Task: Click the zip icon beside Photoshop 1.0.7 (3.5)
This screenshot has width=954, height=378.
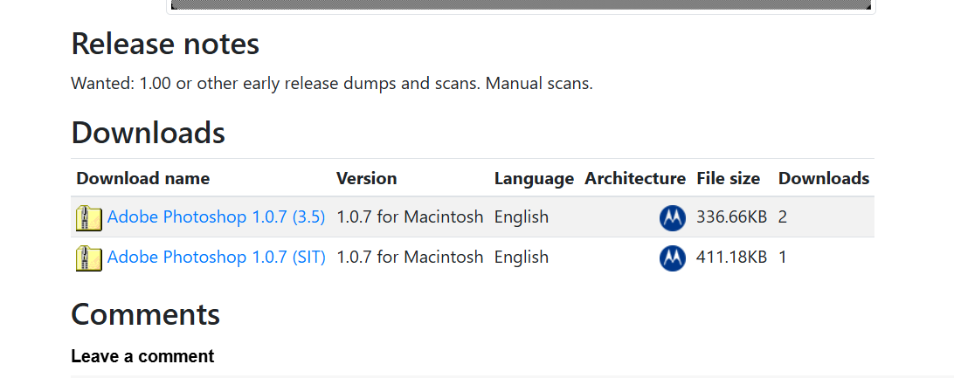Action: pos(89,217)
